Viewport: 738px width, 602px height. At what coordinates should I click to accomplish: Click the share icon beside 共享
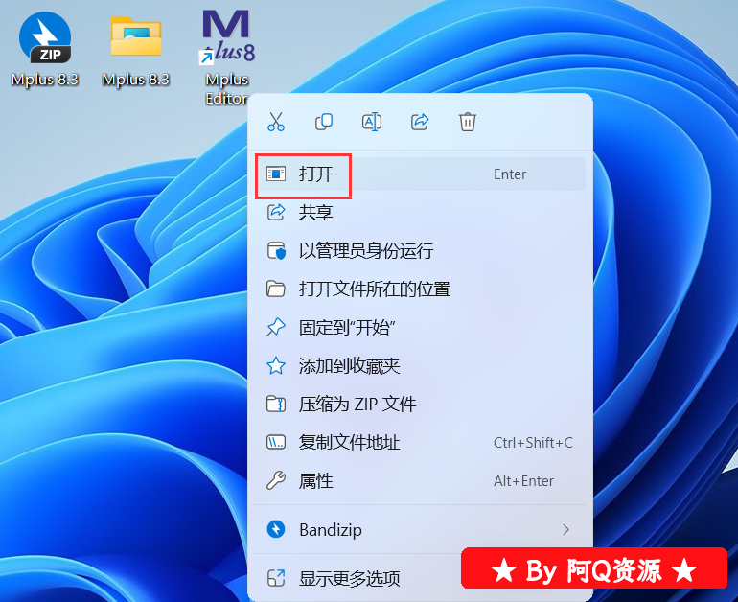point(276,212)
